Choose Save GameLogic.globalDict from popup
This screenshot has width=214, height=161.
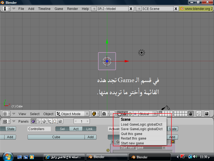pos(143,129)
